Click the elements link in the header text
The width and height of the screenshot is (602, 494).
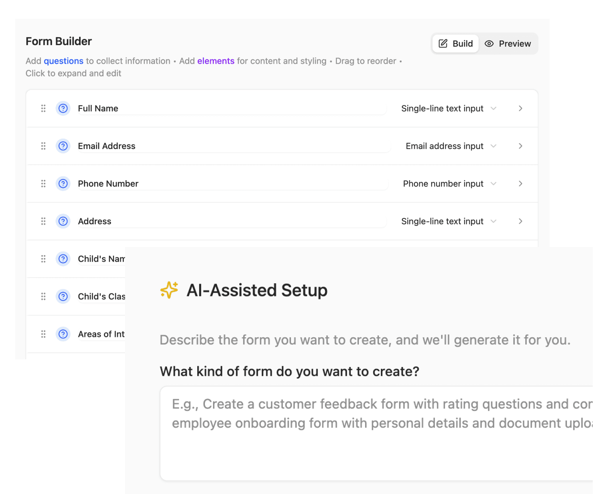pos(216,61)
